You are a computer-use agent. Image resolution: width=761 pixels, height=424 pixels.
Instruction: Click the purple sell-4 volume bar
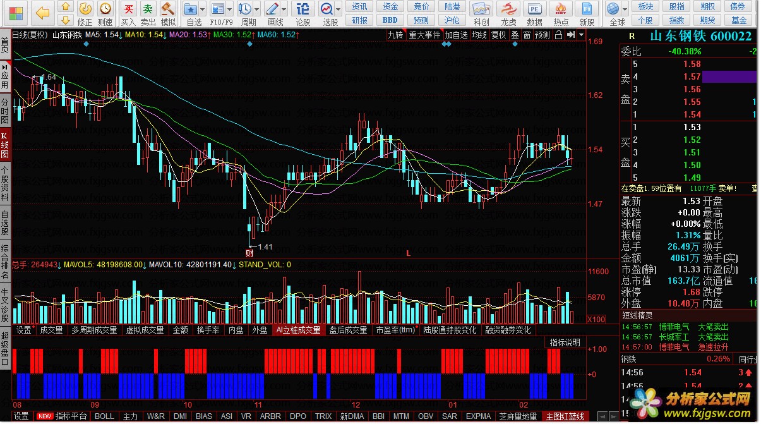pos(729,76)
